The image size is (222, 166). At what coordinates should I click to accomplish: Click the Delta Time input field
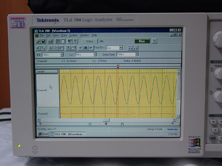pos(126,54)
